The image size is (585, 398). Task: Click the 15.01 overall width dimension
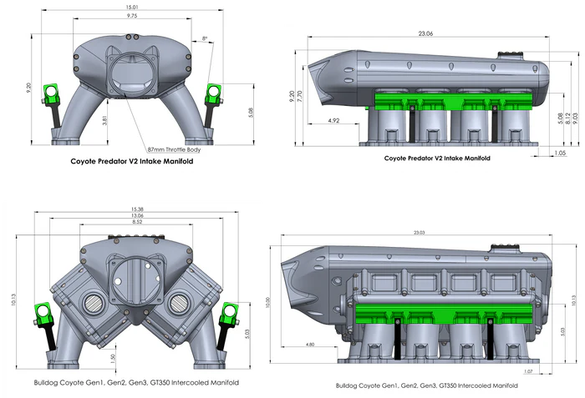pos(132,7)
